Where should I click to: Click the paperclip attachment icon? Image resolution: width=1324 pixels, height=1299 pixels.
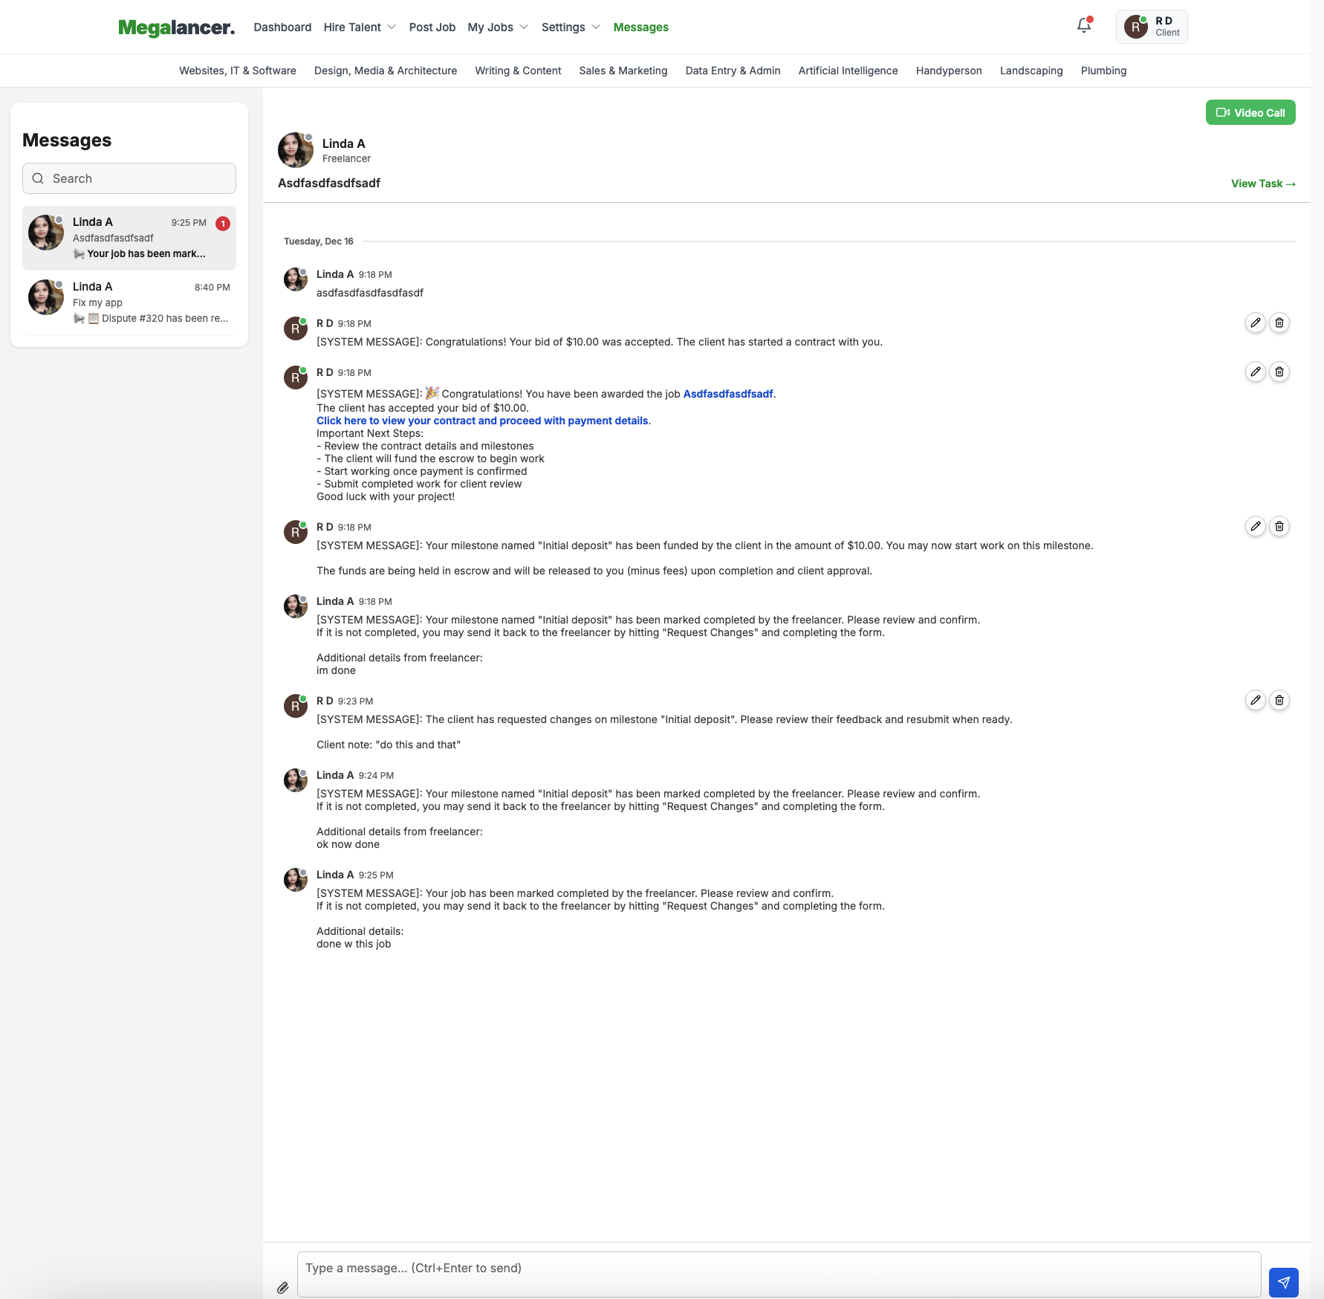(x=283, y=1288)
